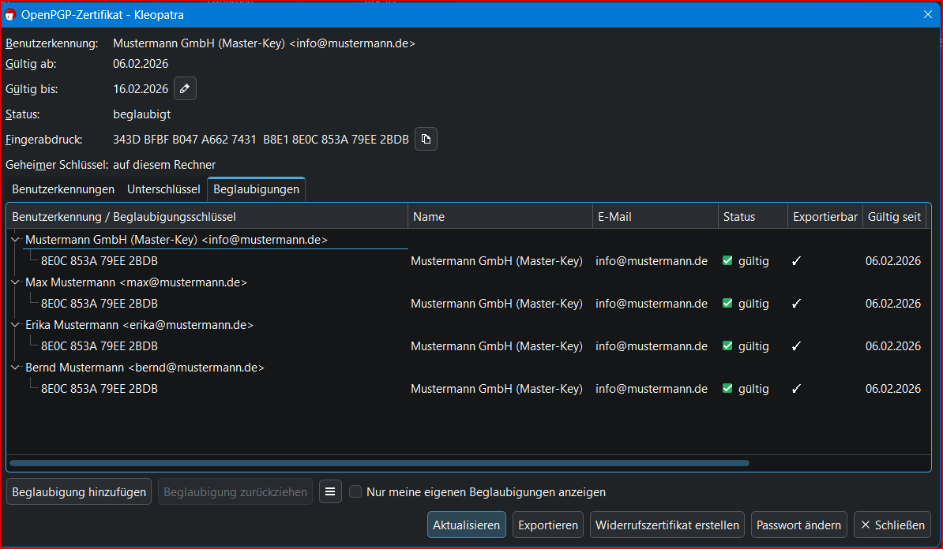Image resolution: width=943 pixels, height=549 pixels.
Task: Select Bernd Mustermann <bernd@mustermann.de> tree row
Action: pos(145,368)
